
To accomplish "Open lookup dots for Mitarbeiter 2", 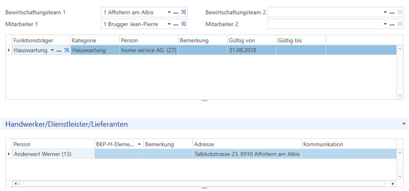I will (392, 24).
